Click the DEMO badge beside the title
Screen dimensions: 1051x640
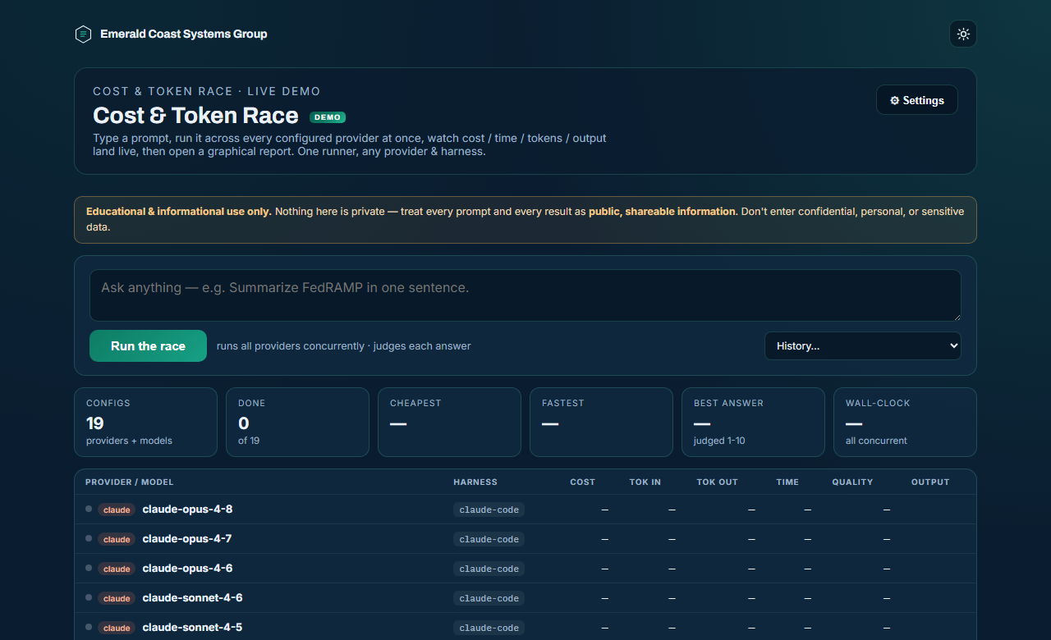328,117
